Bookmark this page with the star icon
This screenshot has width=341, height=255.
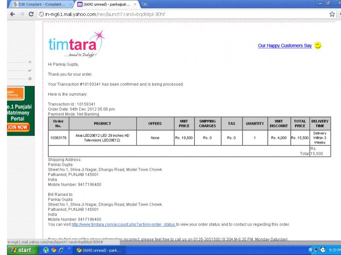tap(332, 14)
